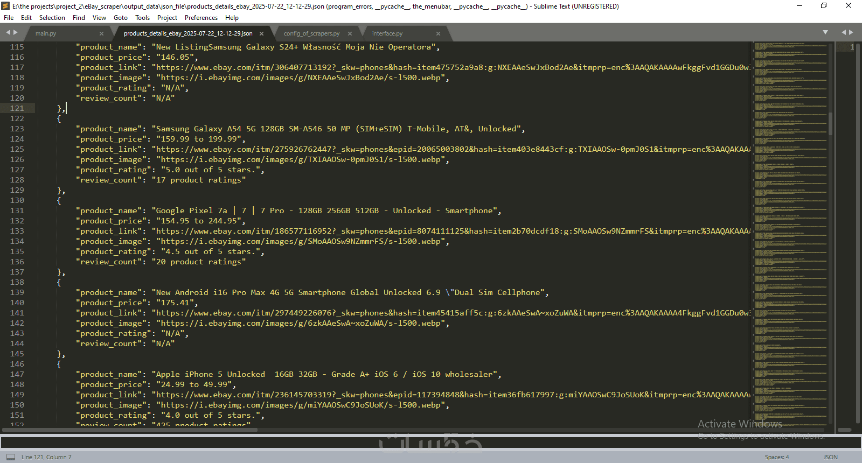Open the Find menu
The height and width of the screenshot is (463, 862).
pyautogui.click(x=79, y=18)
